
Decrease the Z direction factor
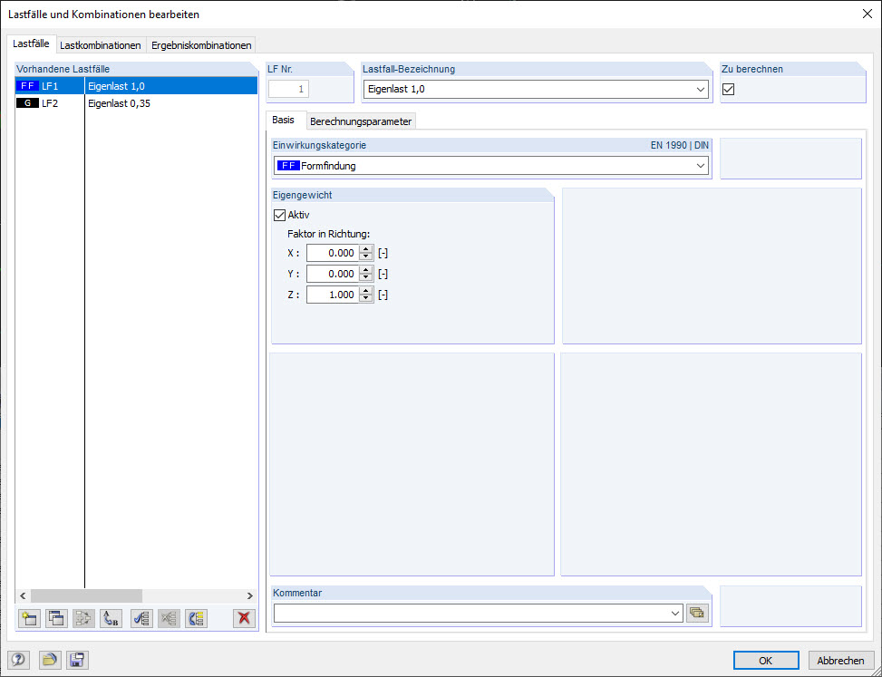[x=366, y=298]
